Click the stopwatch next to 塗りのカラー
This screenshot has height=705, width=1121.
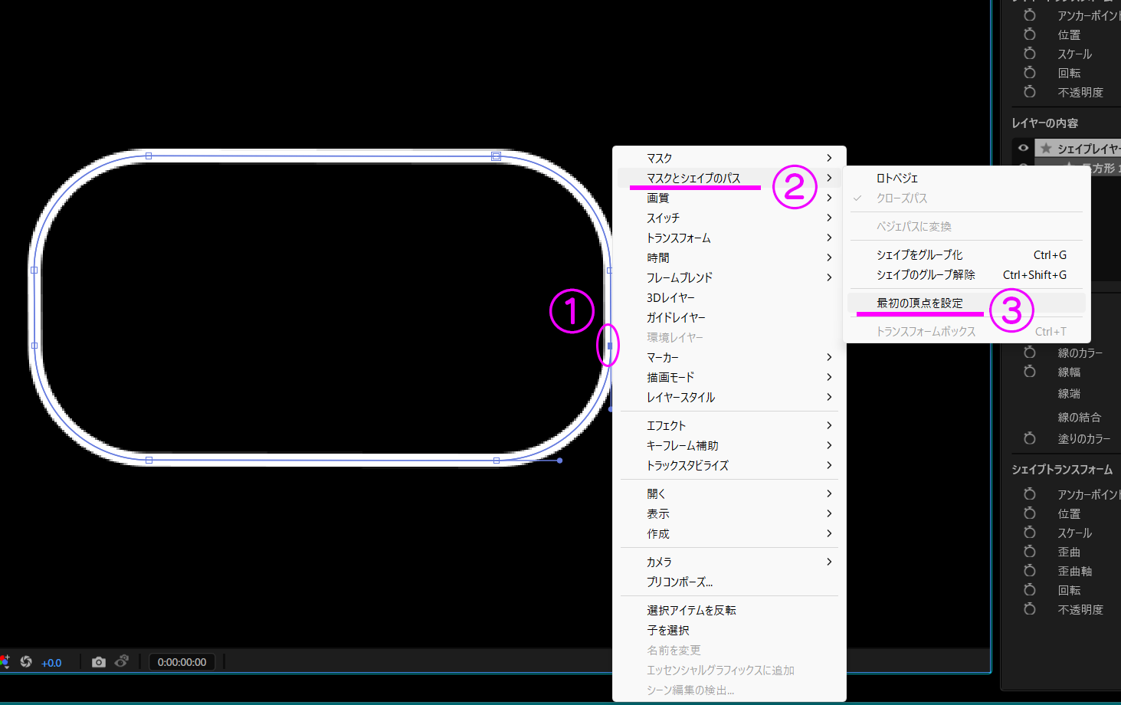point(1030,438)
